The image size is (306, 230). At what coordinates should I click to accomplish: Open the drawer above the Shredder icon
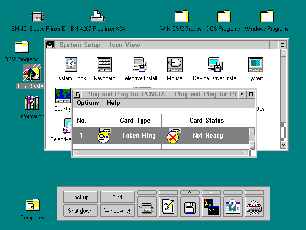coord(254,192)
